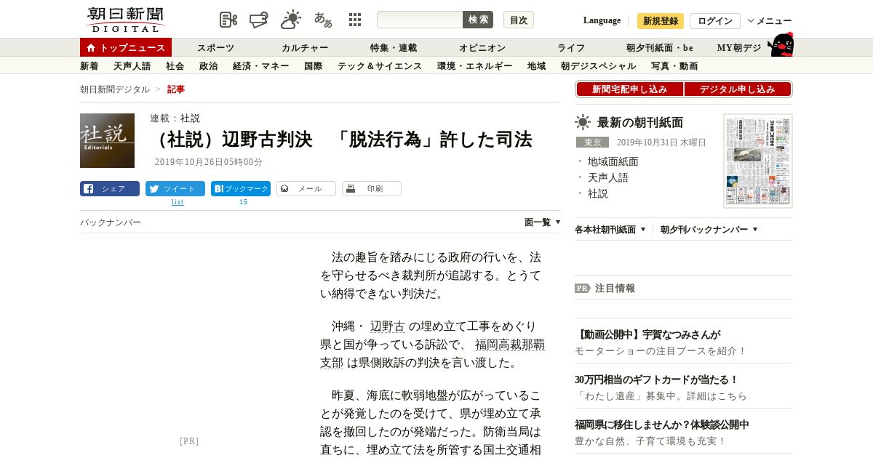Click the 連載：社説 series label
The width and height of the screenshot is (873, 458).
(175, 118)
